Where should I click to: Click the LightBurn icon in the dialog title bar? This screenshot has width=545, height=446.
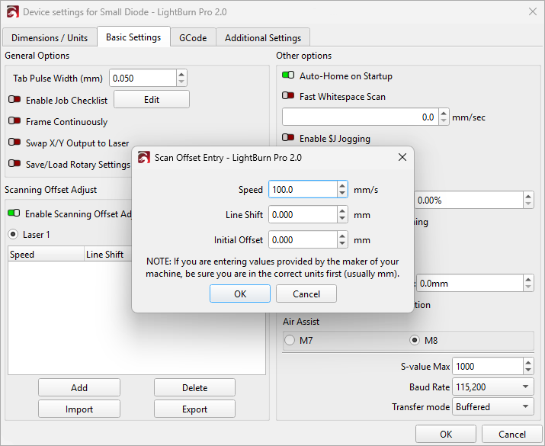tap(143, 157)
